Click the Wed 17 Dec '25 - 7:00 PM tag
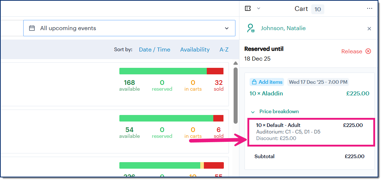382x181 pixels. (318, 82)
